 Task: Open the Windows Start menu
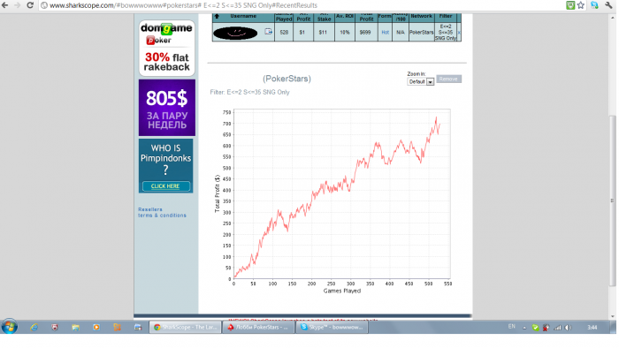click(x=10, y=327)
